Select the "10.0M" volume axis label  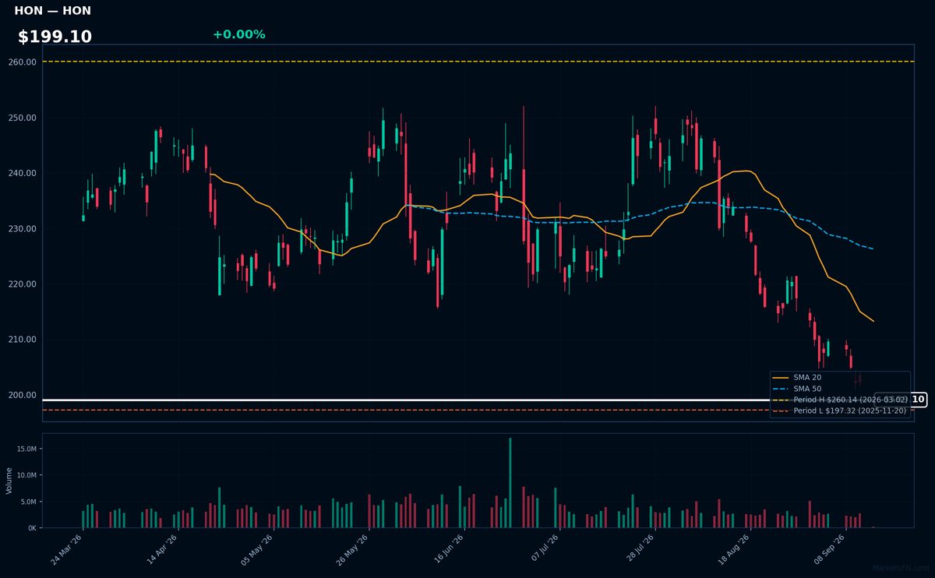pyautogui.click(x=26, y=475)
